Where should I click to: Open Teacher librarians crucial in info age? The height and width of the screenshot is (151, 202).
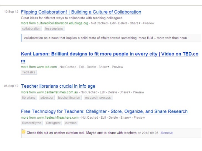(58, 86)
